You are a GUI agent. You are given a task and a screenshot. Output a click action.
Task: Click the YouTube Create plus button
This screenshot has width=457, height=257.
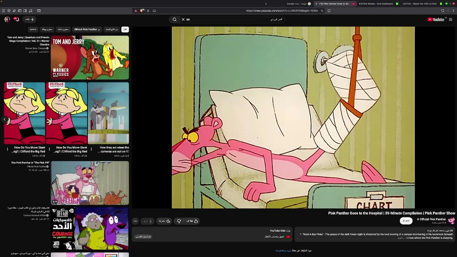[30, 19]
